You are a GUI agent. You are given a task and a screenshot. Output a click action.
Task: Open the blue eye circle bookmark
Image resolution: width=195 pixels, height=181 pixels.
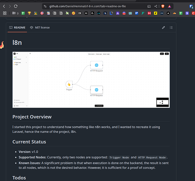coord(99,13)
